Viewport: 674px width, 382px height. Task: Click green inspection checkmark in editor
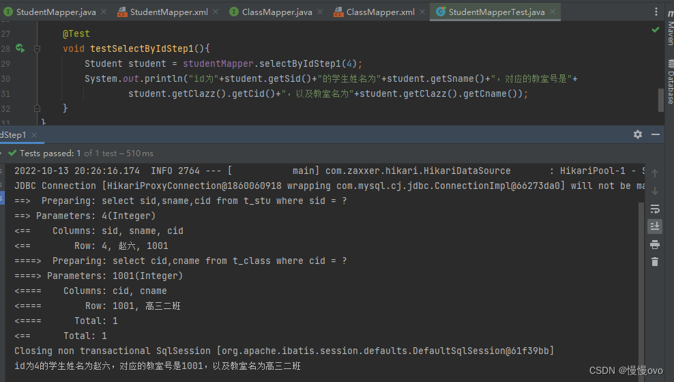655,29
